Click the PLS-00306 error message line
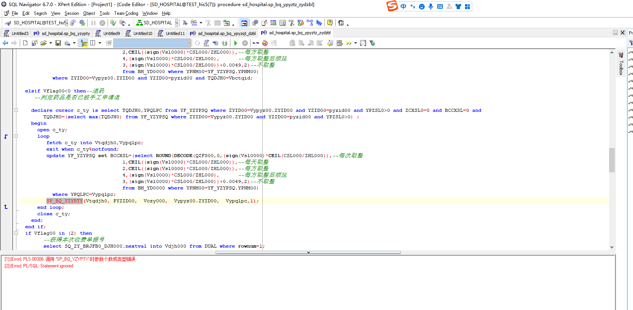The height and width of the screenshot is (310, 633). tap(70, 259)
